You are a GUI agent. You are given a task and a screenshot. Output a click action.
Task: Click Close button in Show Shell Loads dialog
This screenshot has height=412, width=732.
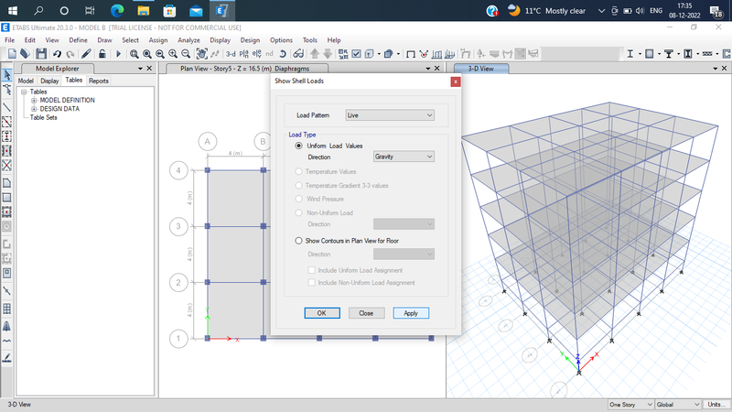[x=367, y=313]
